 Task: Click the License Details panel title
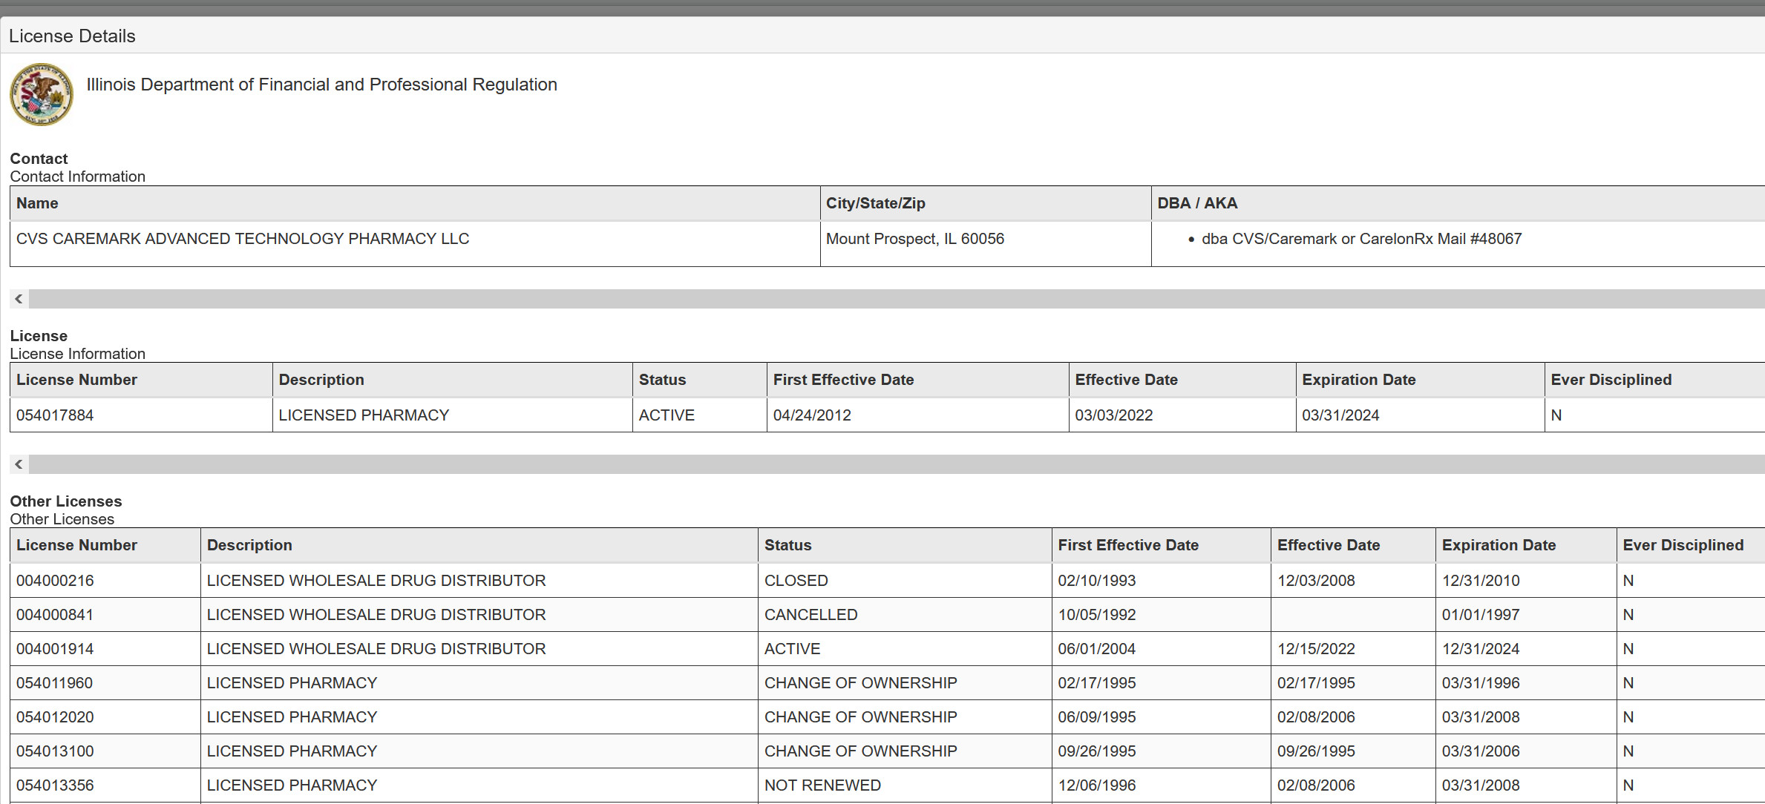tap(72, 36)
